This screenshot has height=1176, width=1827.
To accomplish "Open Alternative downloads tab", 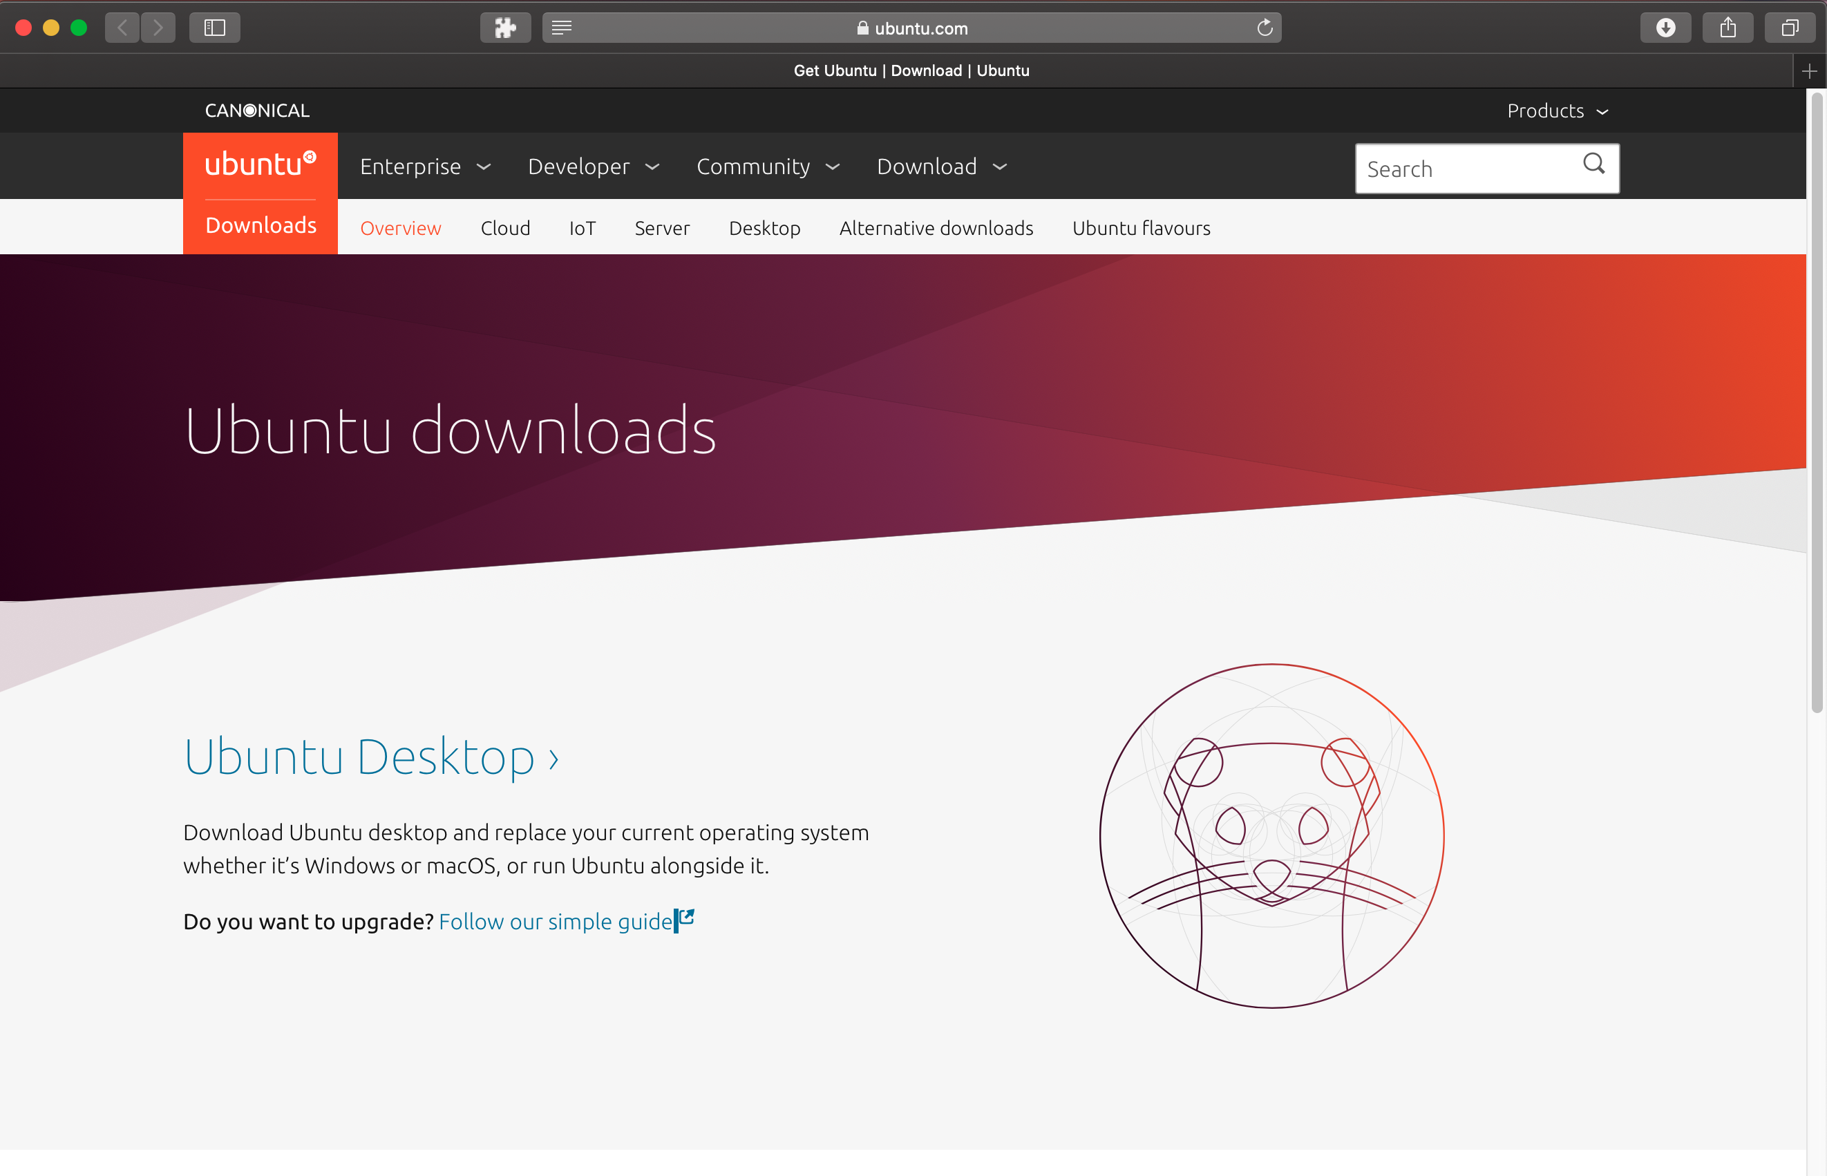I will 936,228.
